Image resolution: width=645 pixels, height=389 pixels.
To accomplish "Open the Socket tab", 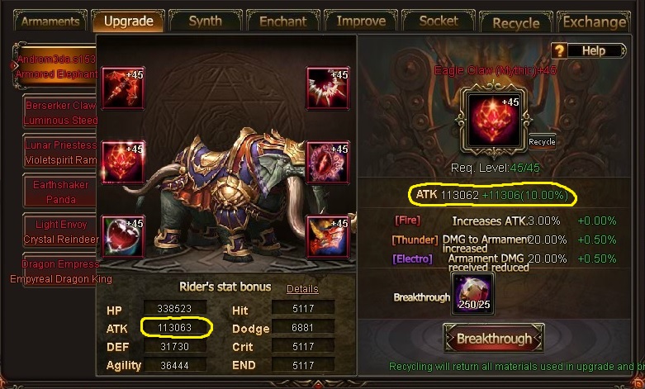I will [x=439, y=21].
